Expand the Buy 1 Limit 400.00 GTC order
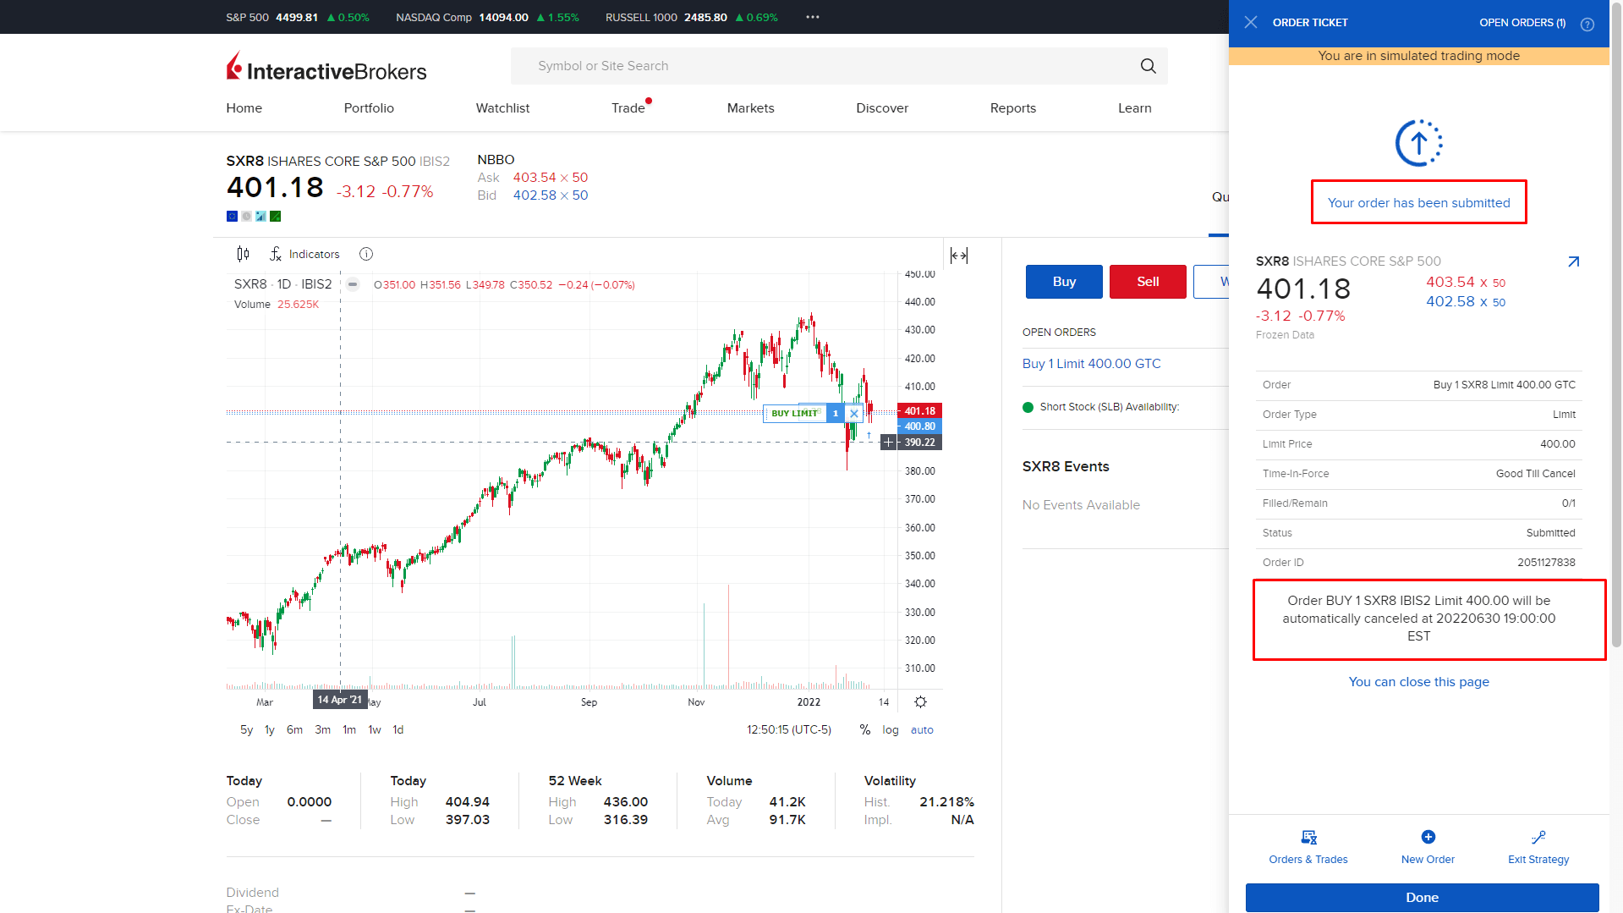 click(1091, 363)
